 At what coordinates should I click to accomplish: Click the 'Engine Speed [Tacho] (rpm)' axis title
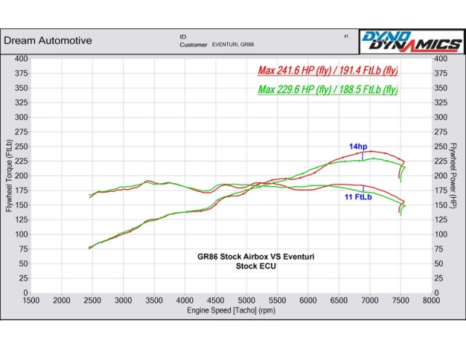point(231,310)
